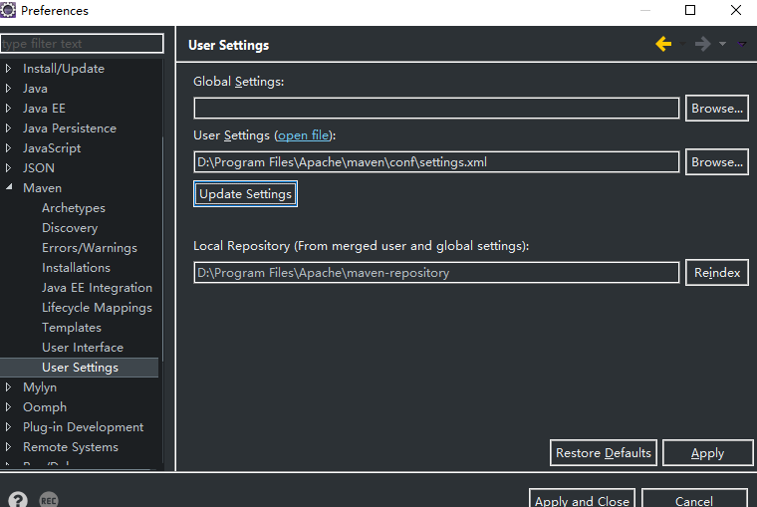757x507 pixels.
Task: Expand the Mylyn preferences node
Action: 9,387
